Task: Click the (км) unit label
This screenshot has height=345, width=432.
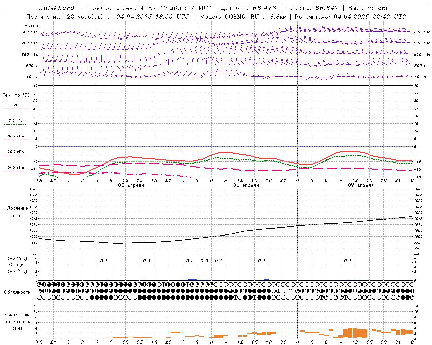Action: (18, 328)
